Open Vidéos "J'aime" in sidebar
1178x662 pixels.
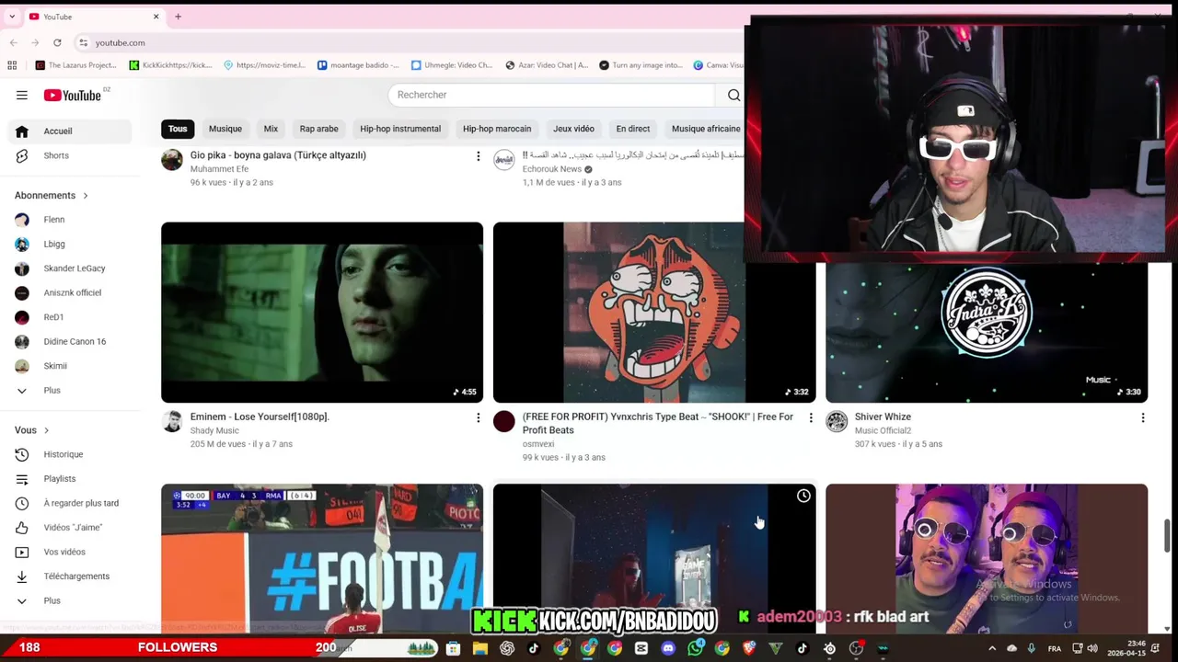tap(69, 528)
